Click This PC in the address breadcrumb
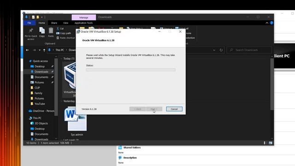 [60, 50]
